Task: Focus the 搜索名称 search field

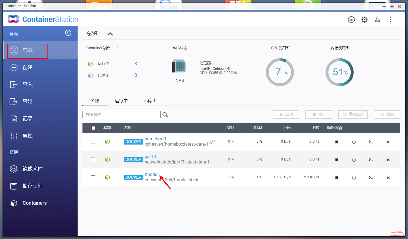Action: click(x=122, y=114)
